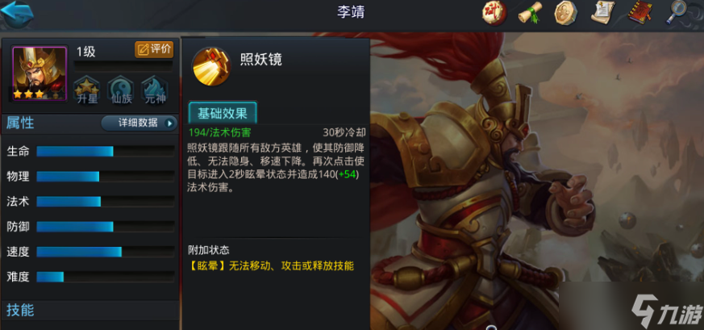
Task: Open the scroll with green ribbon
Action: (530, 13)
